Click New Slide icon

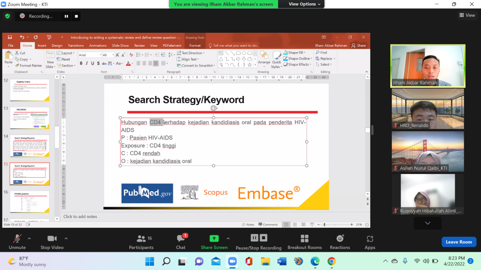pyautogui.click(x=50, y=55)
